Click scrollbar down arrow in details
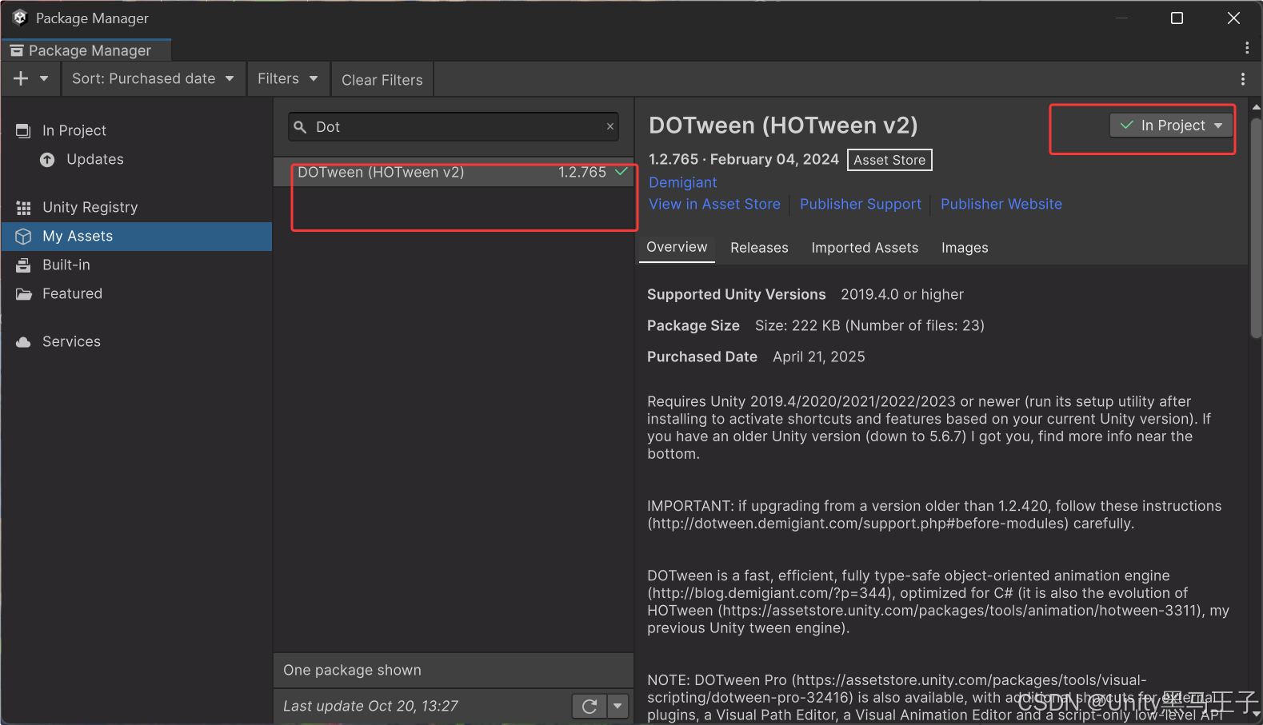This screenshot has height=725, width=1263. (1256, 715)
